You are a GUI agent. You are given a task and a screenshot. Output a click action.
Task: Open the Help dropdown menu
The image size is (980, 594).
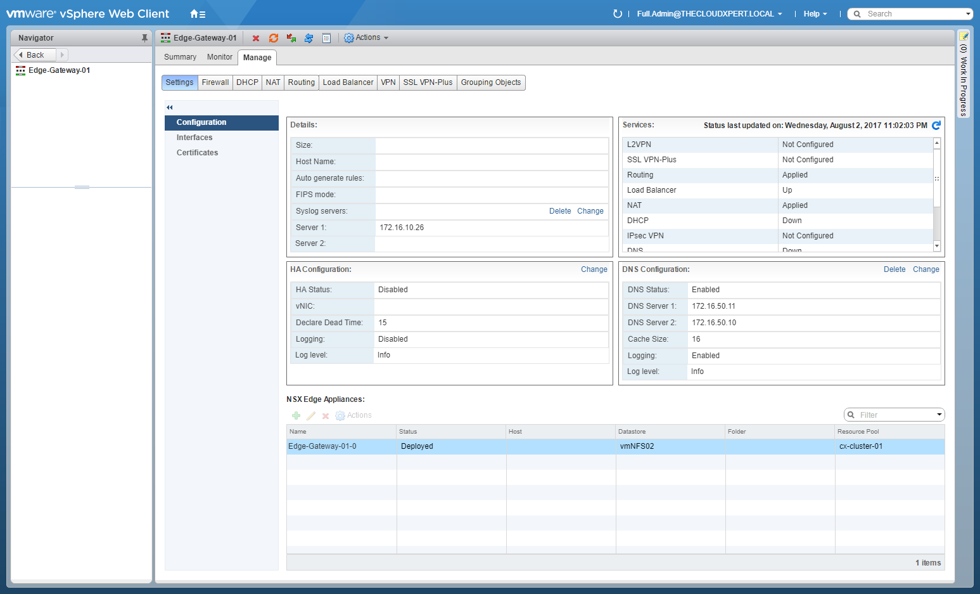pyautogui.click(x=815, y=14)
